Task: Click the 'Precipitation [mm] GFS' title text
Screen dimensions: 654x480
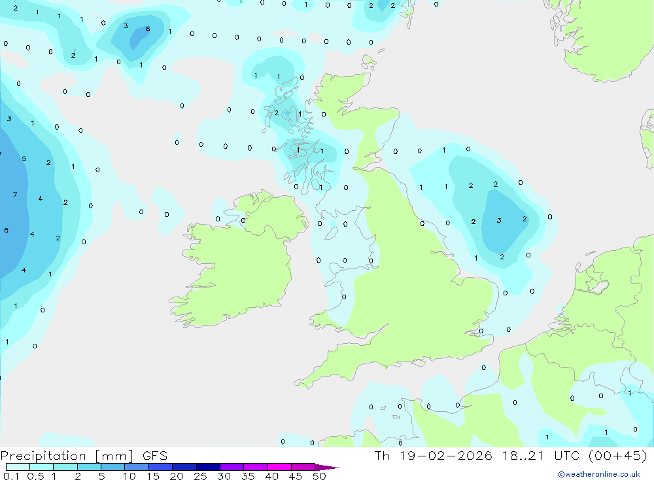Action: click(84, 456)
